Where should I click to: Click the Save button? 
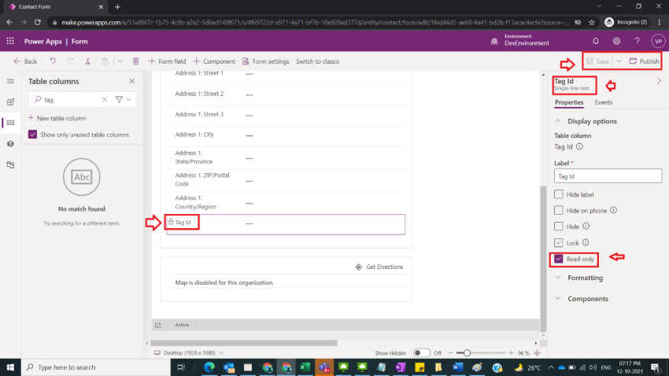pyautogui.click(x=597, y=61)
